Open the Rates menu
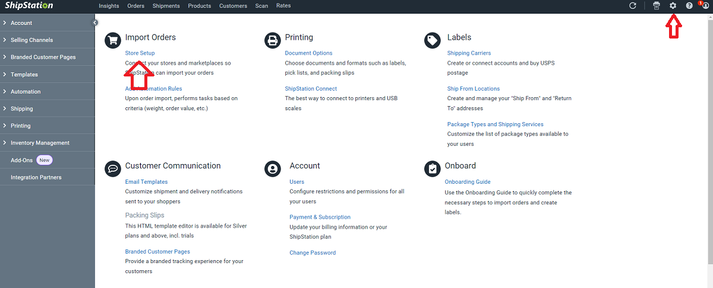 point(283,6)
